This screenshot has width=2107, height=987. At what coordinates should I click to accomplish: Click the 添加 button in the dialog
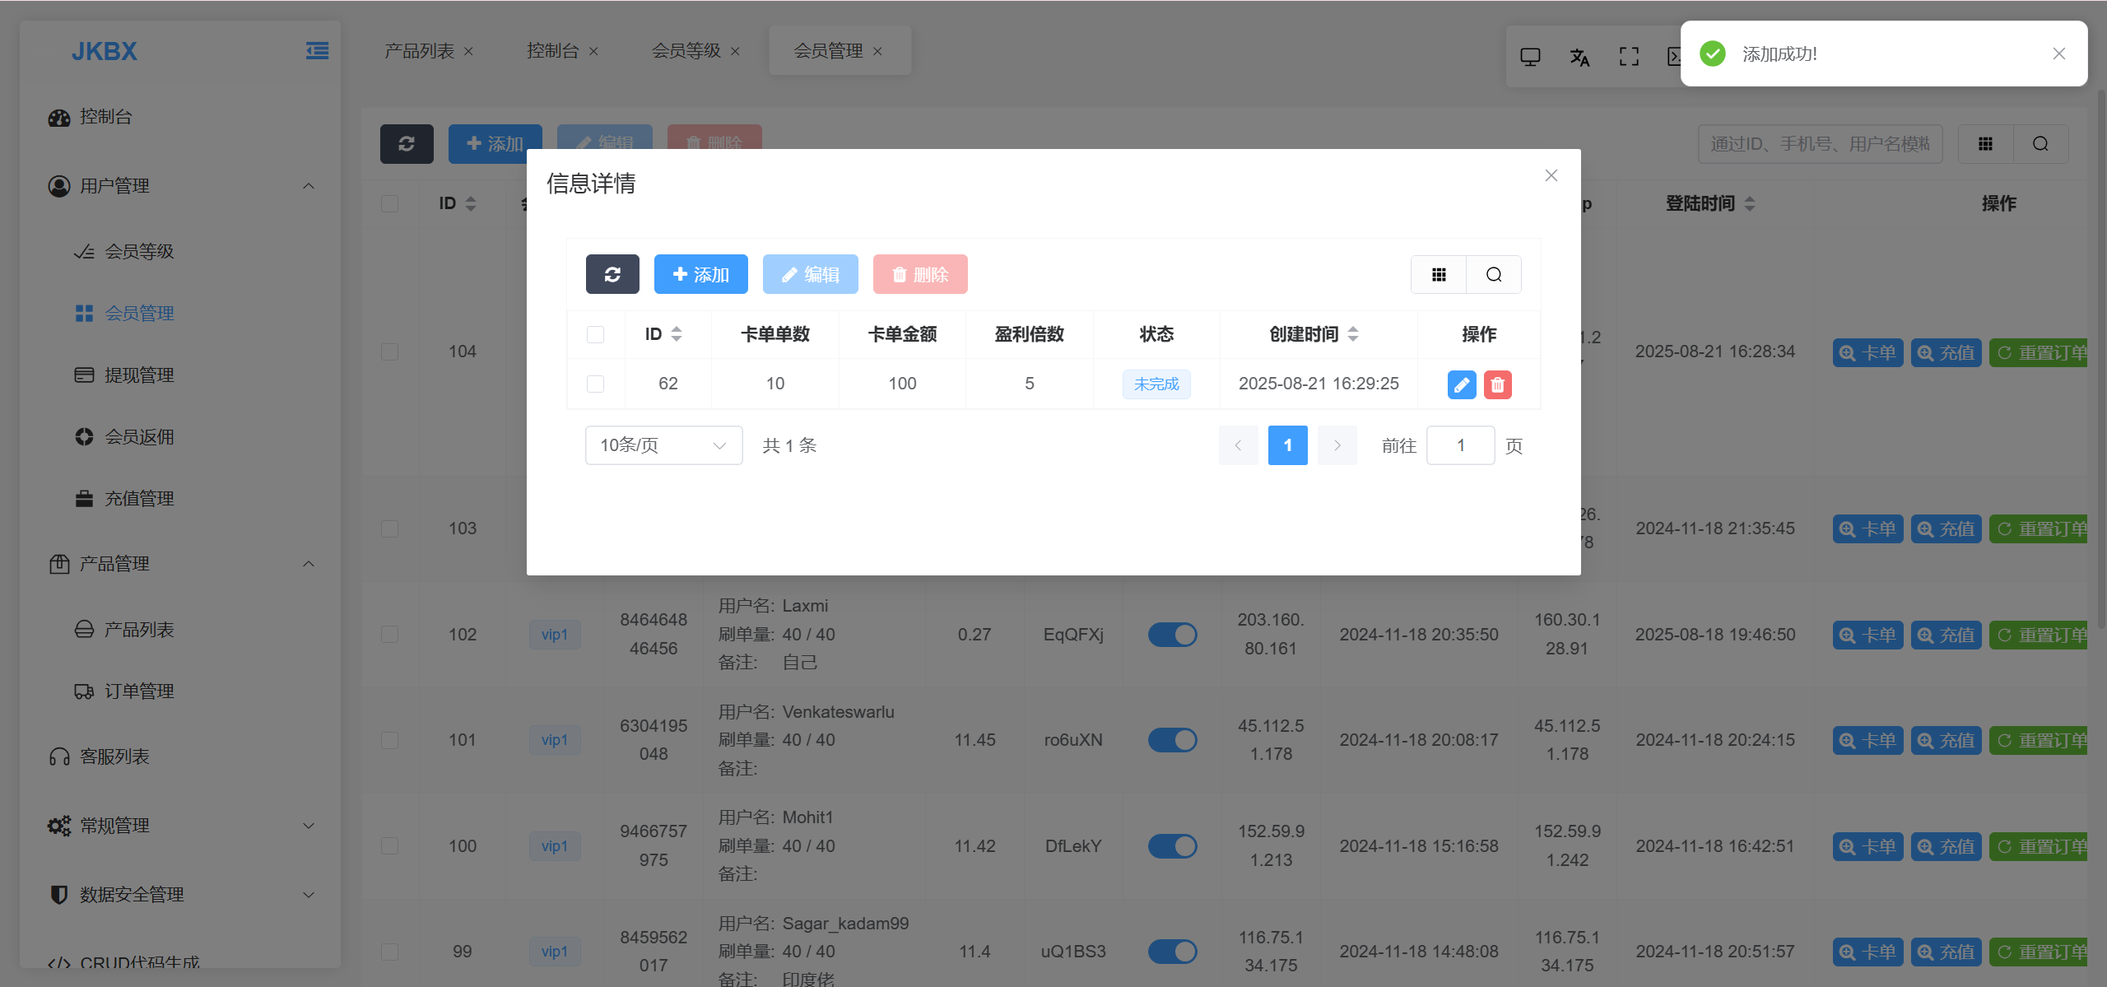[x=700, y=274]
